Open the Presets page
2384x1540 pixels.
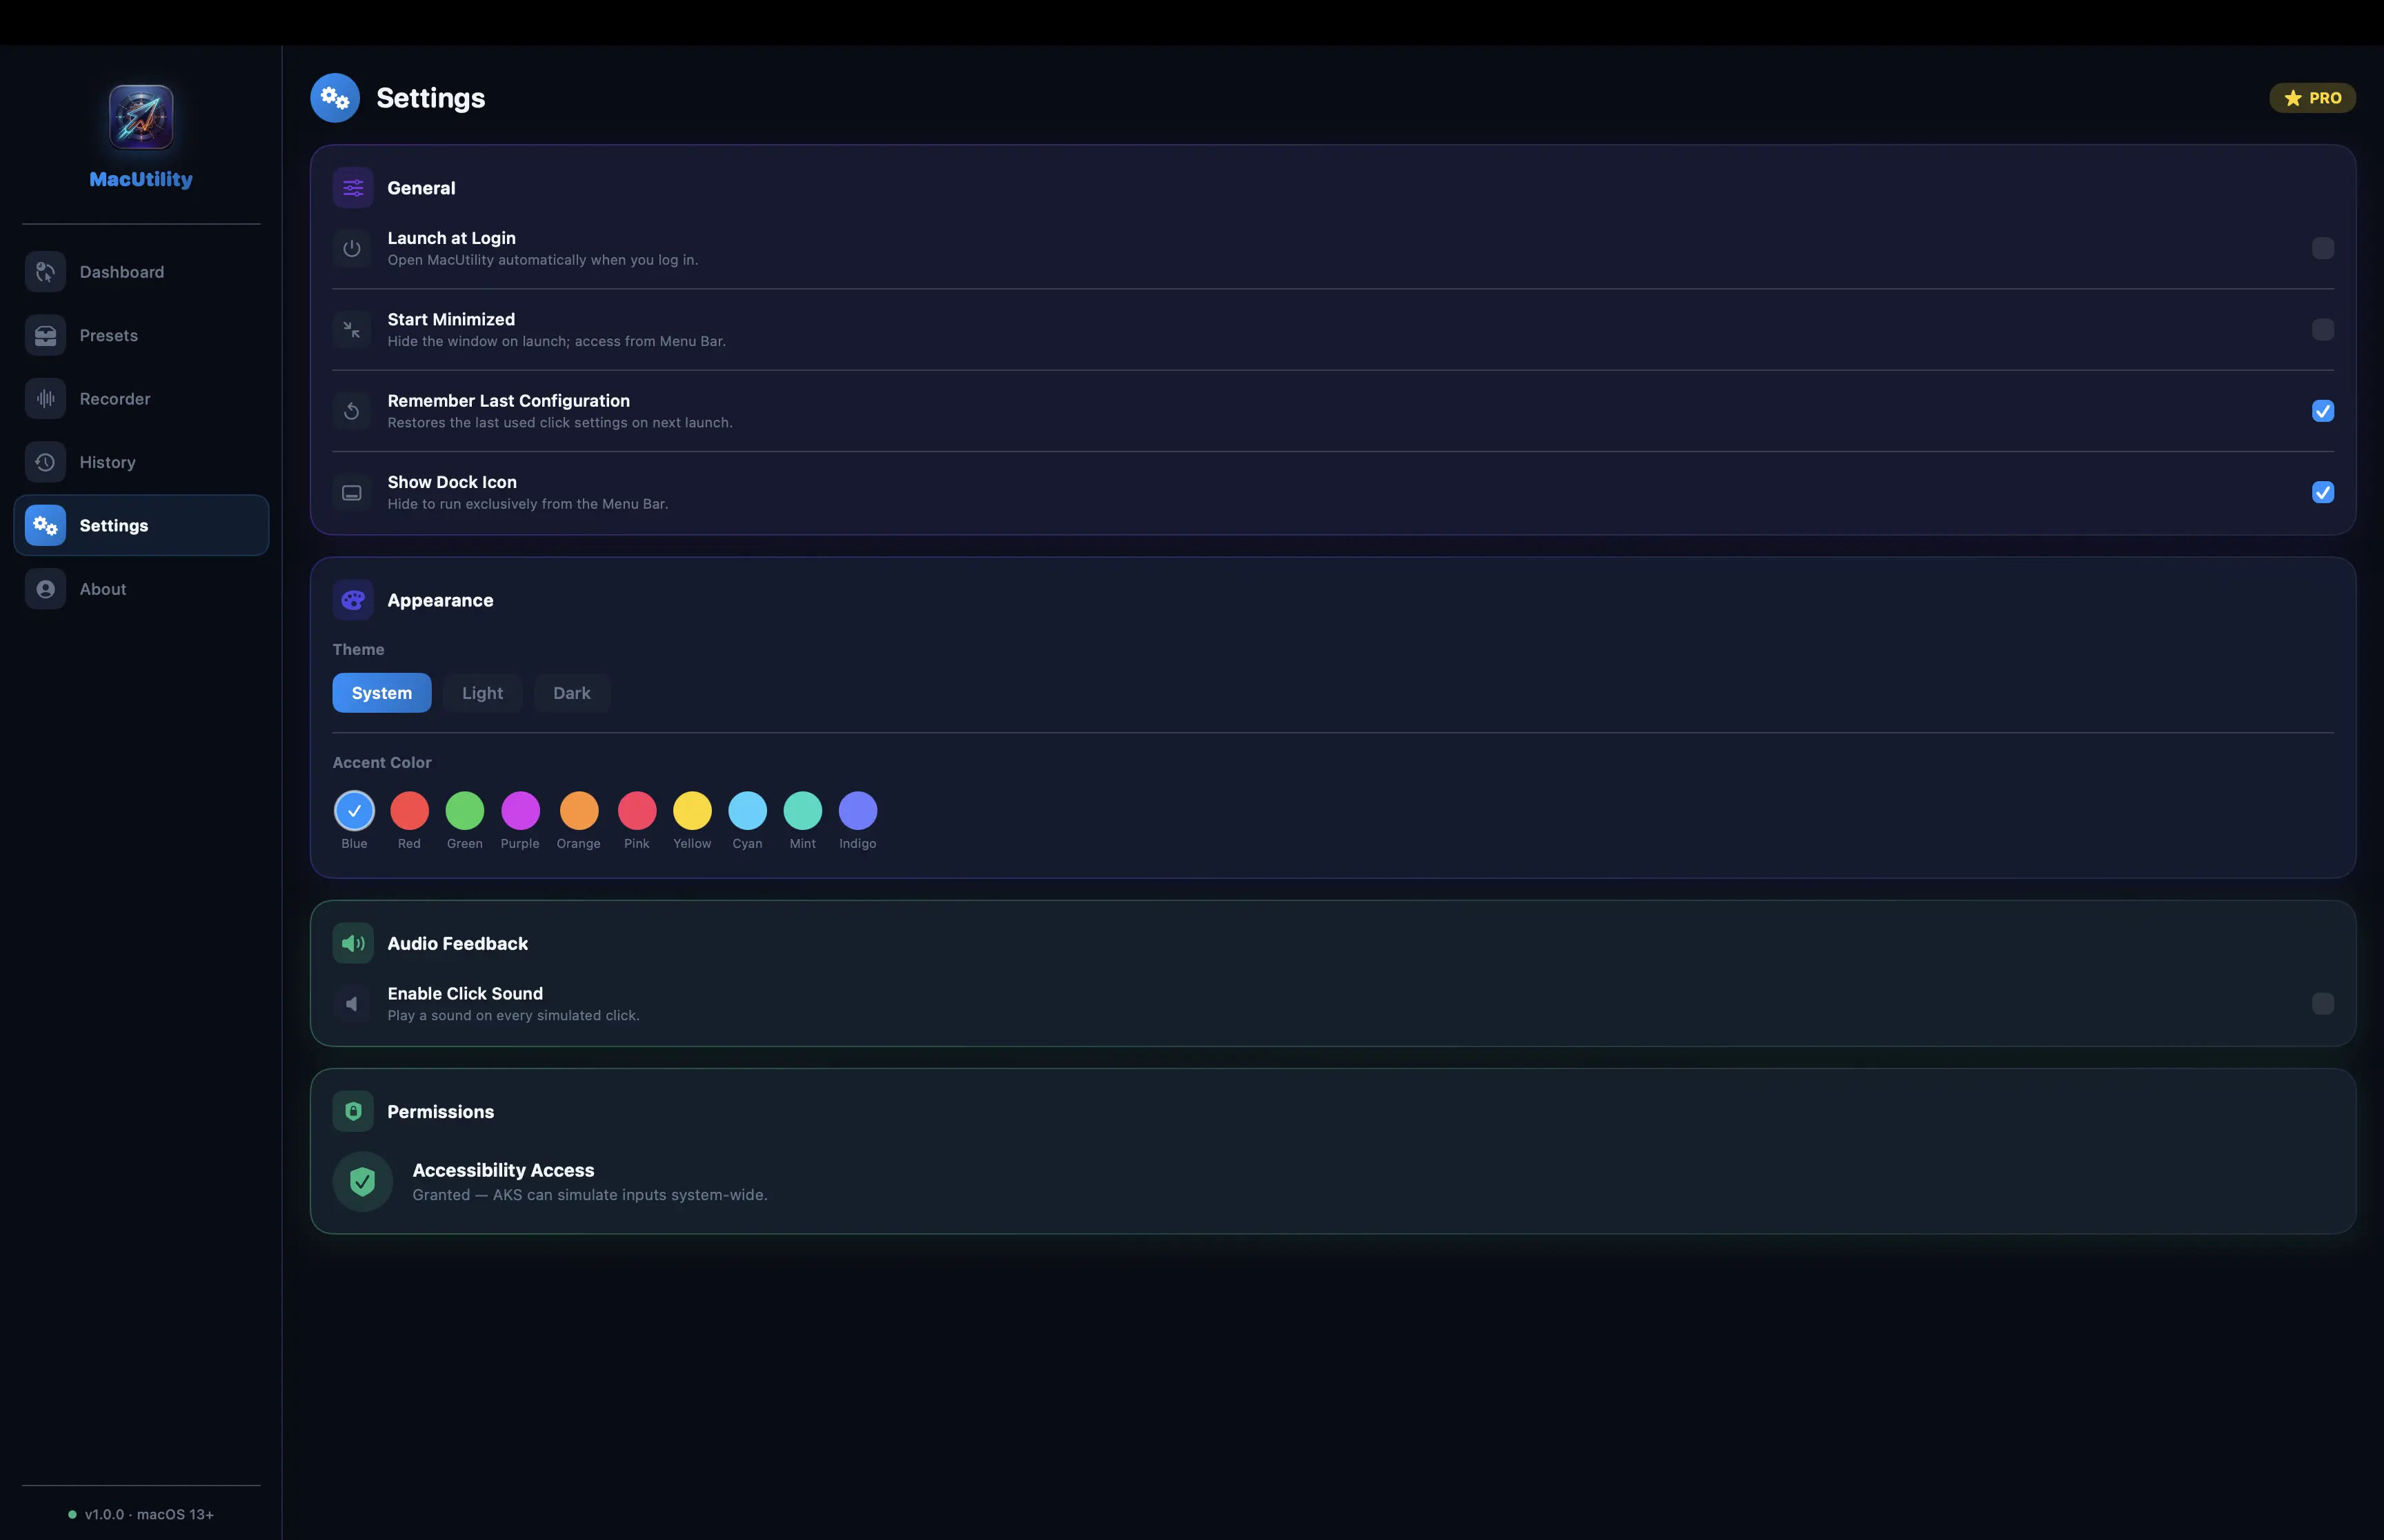pyautogui.click(x=141, y=335)
